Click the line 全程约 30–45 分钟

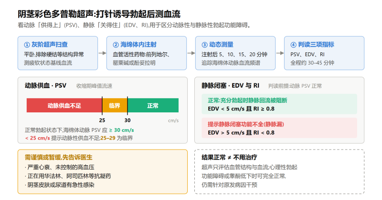[312, 63]
